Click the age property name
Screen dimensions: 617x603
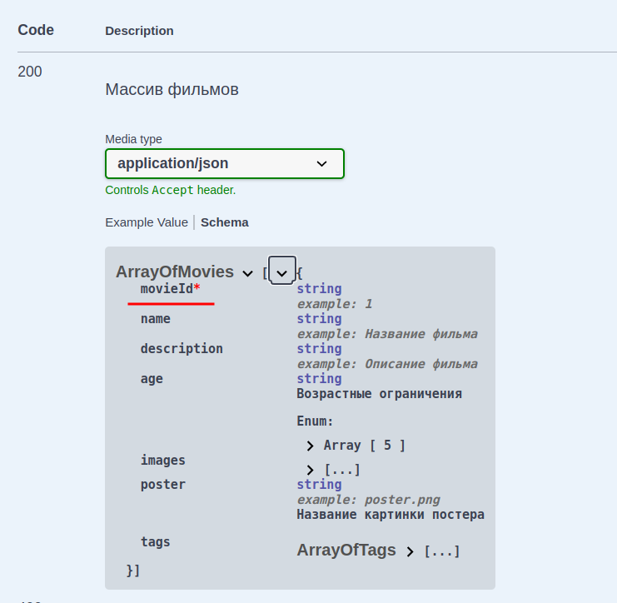(x=152, y=379)
